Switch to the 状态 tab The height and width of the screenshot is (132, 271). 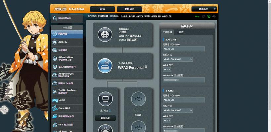click(181, 32)
